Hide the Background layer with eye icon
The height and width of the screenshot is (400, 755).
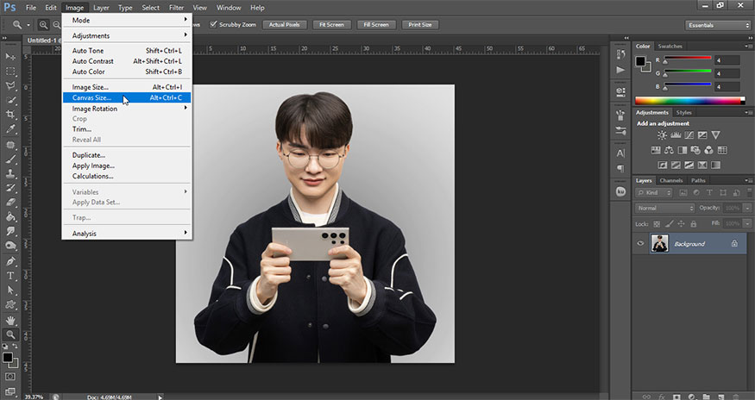pos(640,244)
